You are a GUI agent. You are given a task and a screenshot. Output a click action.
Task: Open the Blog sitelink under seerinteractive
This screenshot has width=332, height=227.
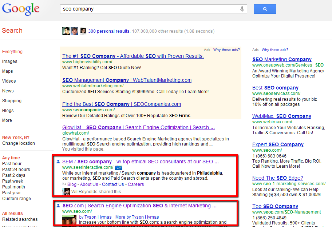pos(72,184)
